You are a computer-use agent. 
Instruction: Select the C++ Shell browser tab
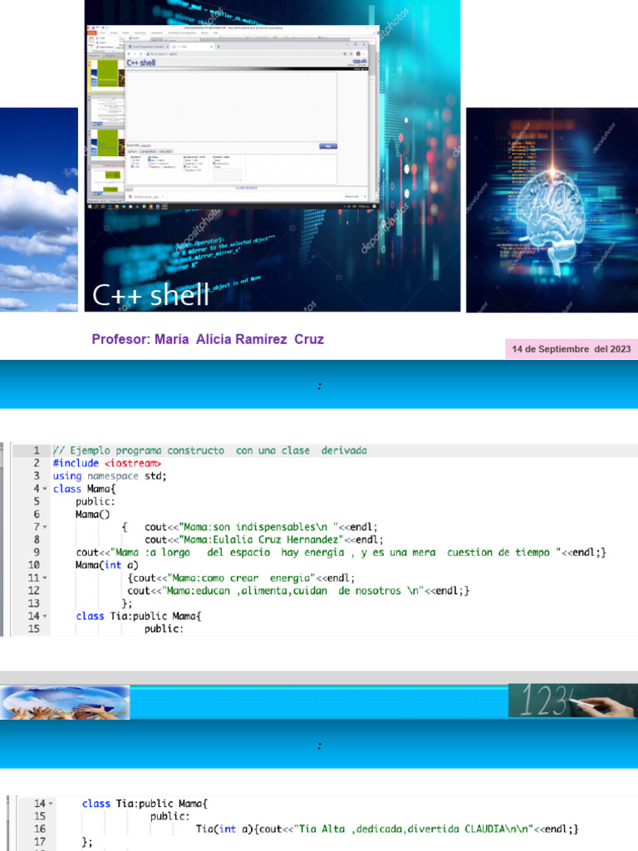point(191,47)
